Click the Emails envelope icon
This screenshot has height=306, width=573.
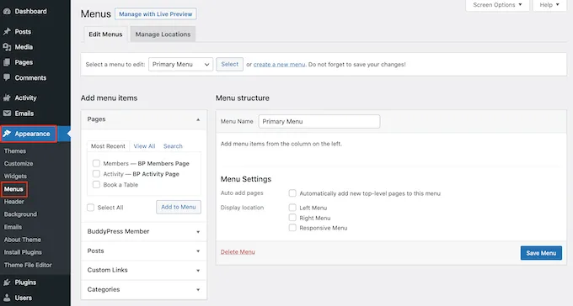pos(7,113)
